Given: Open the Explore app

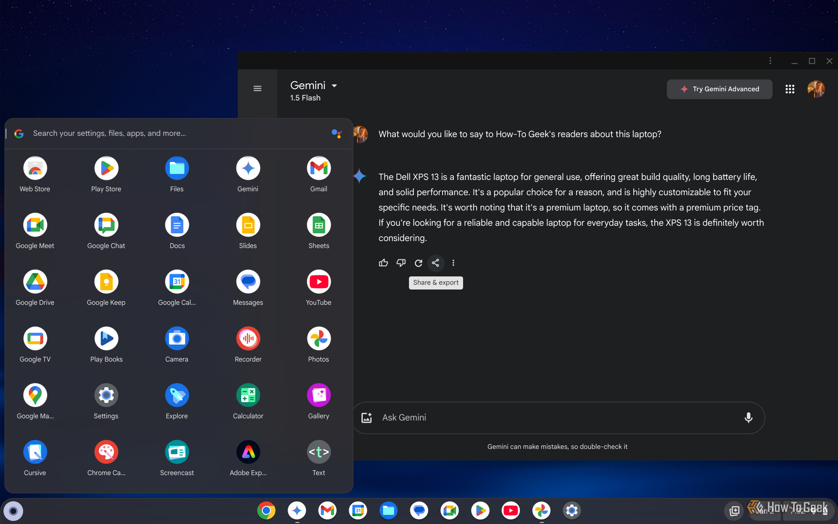Looking at the screenshot, I should click(177, 395).
